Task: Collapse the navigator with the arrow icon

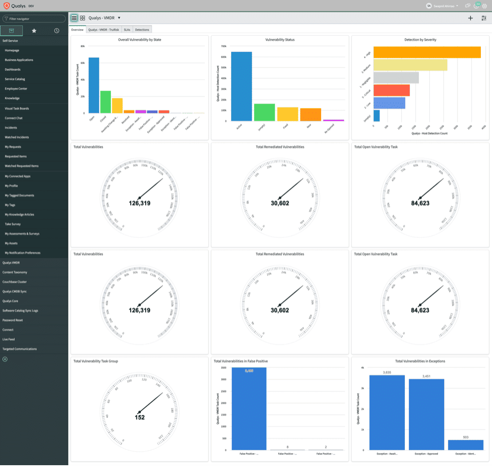Action: (5, 359)
